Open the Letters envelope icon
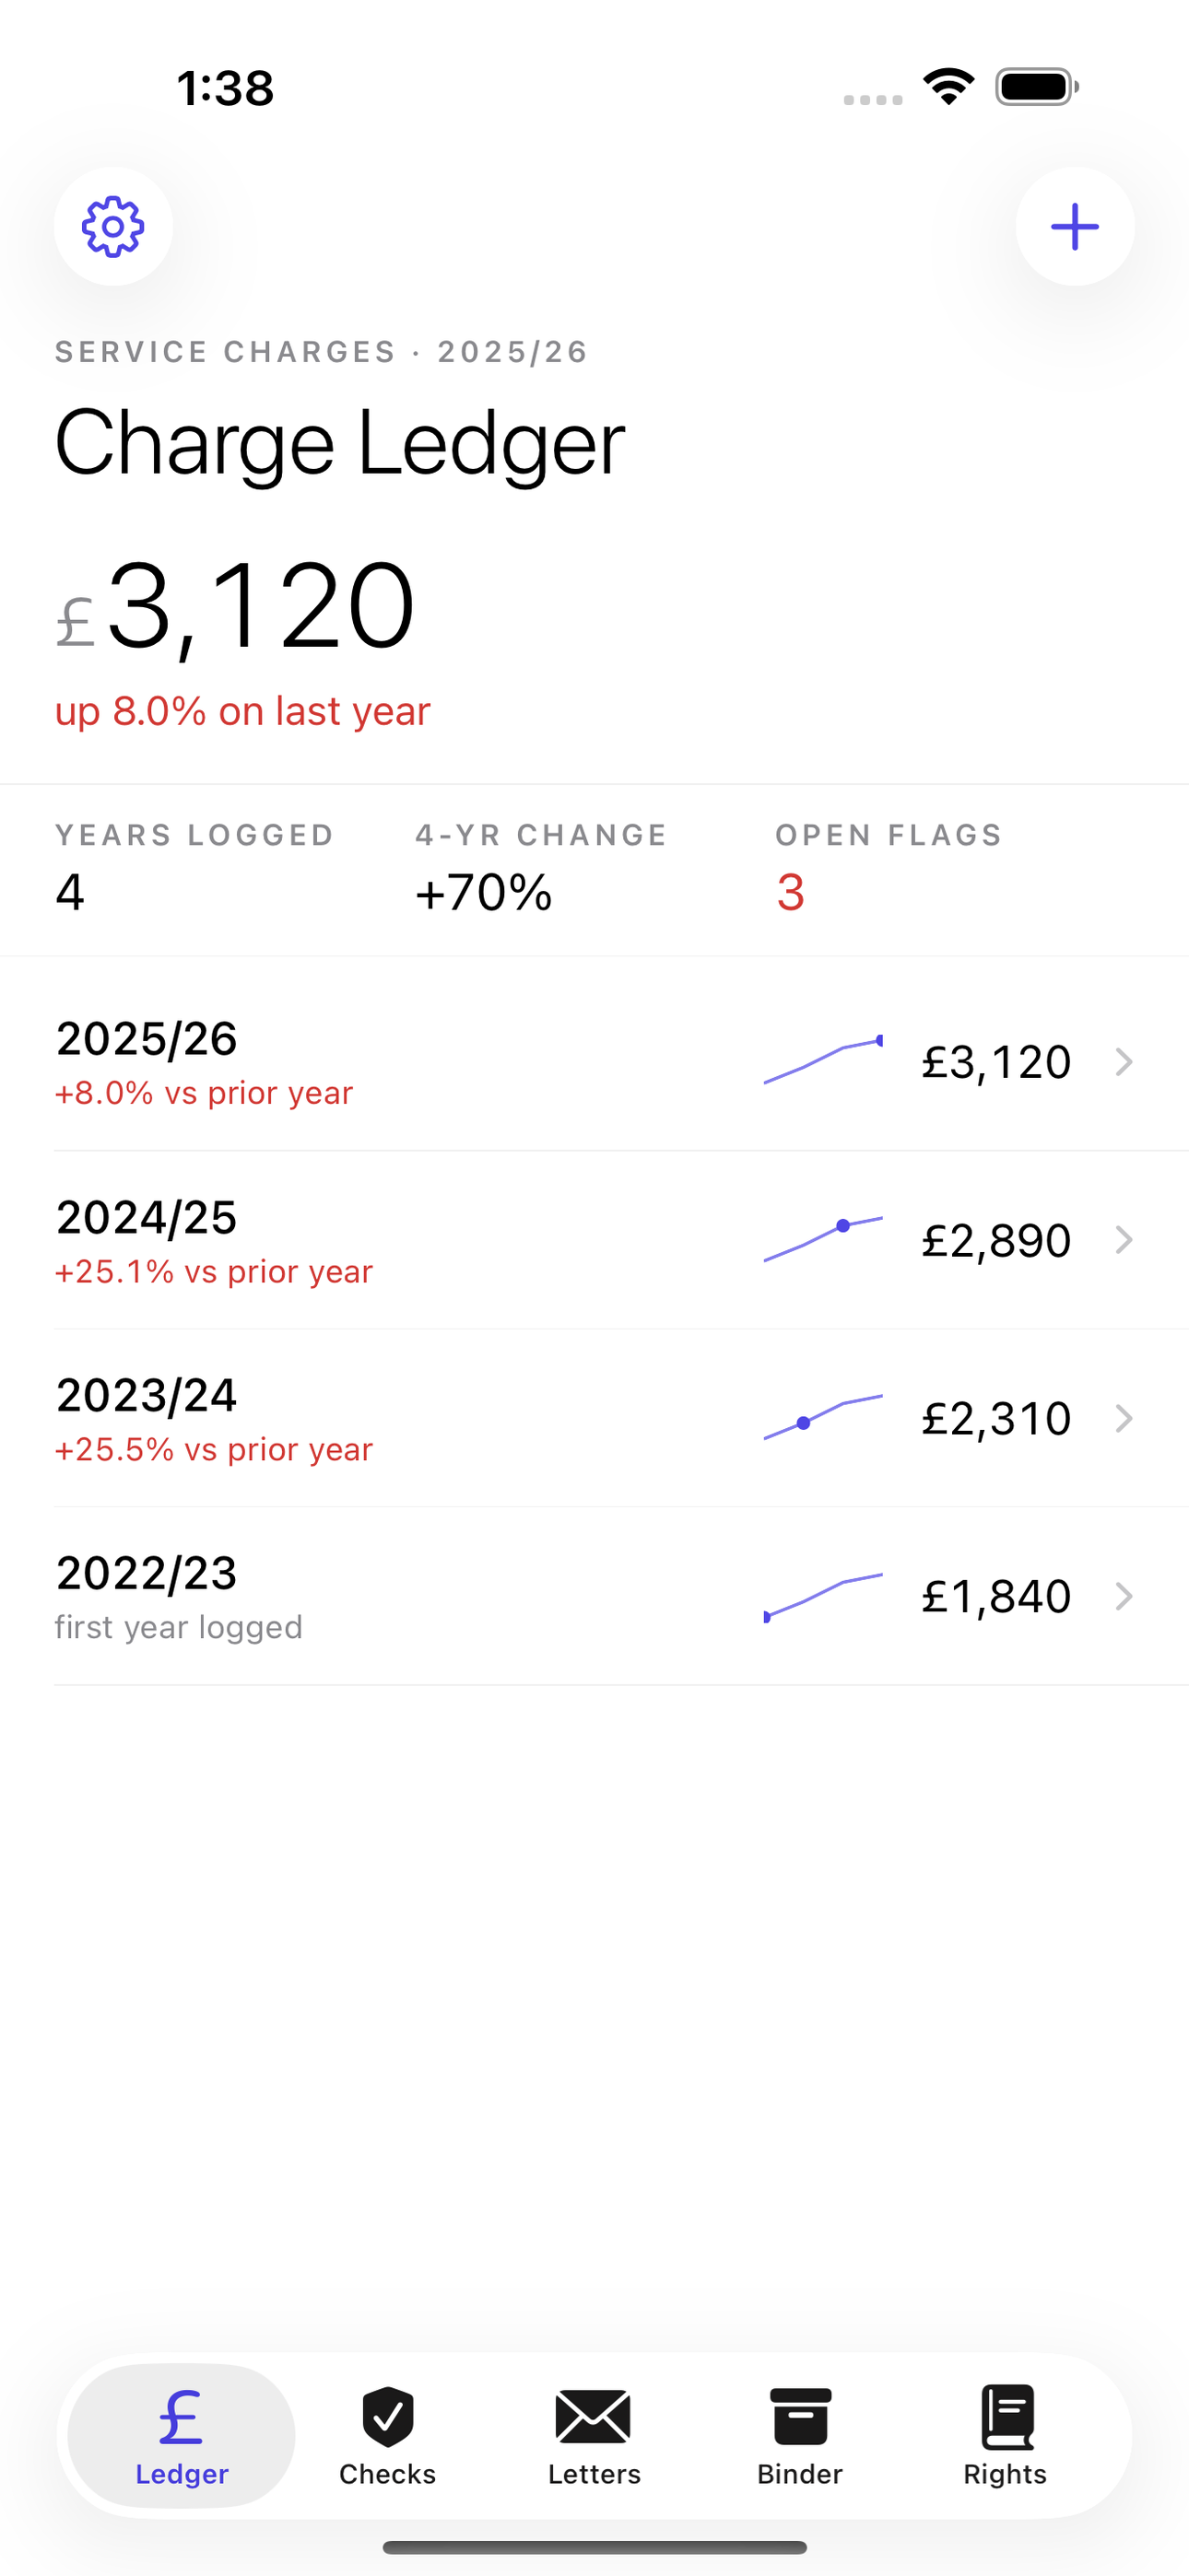Screen dimensions: 1189x2576 (594, 2417)
